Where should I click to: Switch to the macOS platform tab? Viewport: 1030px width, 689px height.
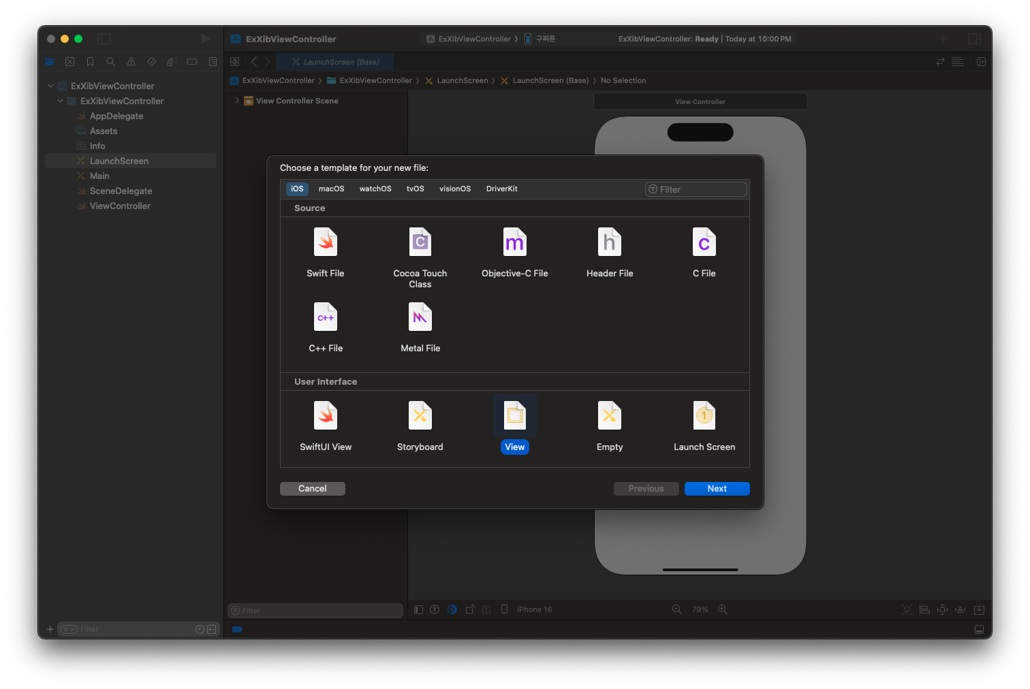[332, 189]
